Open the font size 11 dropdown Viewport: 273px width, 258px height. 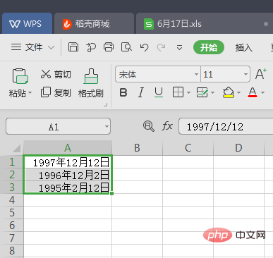(x=245, y=75)
